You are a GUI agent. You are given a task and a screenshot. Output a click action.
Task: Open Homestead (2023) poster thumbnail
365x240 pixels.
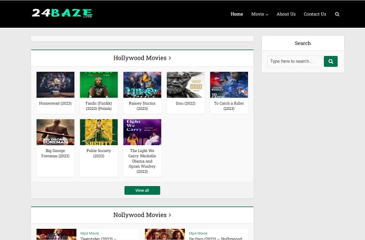(56, 85)
